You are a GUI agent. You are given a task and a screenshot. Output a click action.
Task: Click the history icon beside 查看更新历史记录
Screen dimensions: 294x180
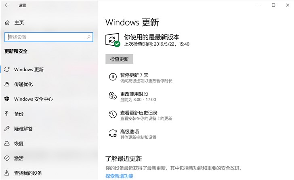[x=113, y=115]
